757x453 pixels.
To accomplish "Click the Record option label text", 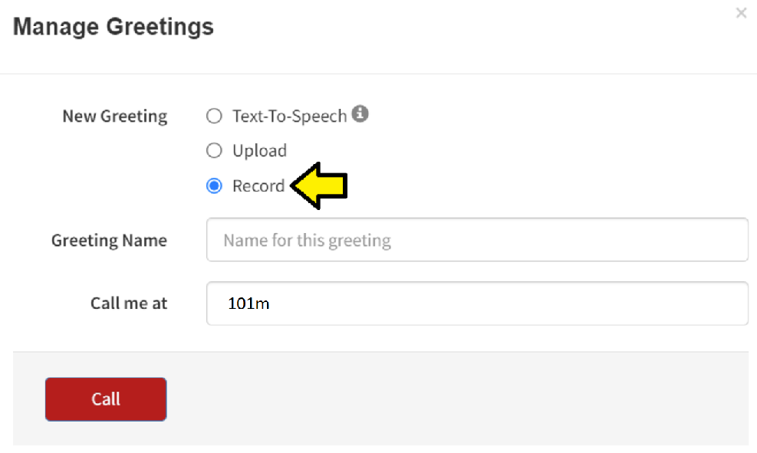I will tap(258, 185).
